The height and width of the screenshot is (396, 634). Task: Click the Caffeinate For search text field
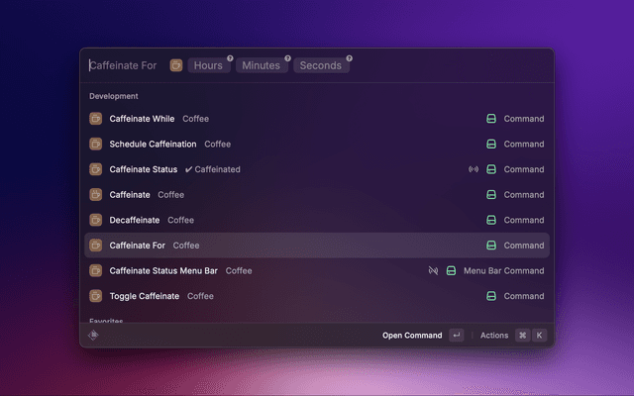coord(124,65)
